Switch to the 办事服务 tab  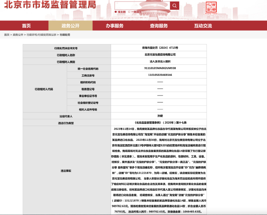pos(115,26)
